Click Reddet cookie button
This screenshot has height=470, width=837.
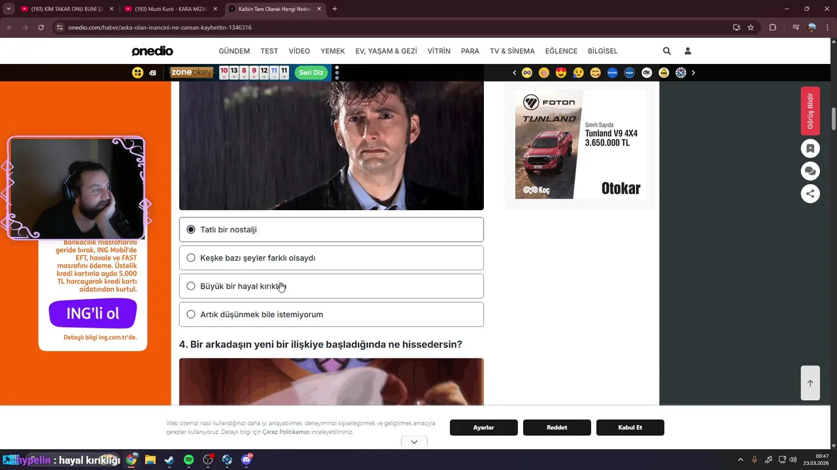pos(557,428)
